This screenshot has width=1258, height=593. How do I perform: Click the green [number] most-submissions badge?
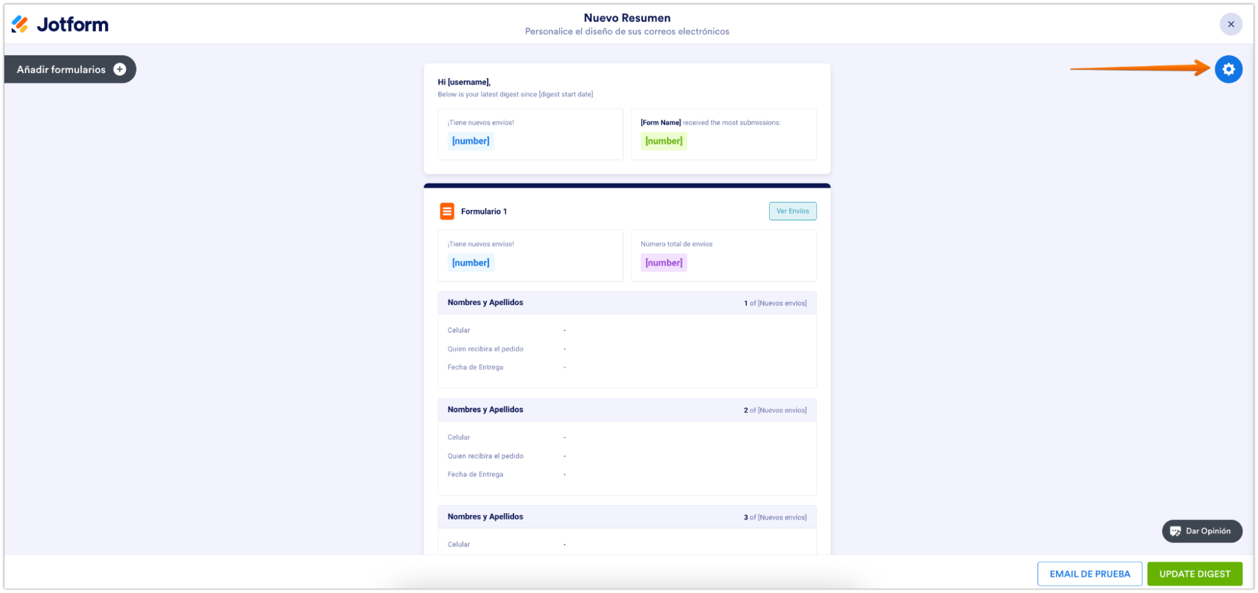pos(664,141)
